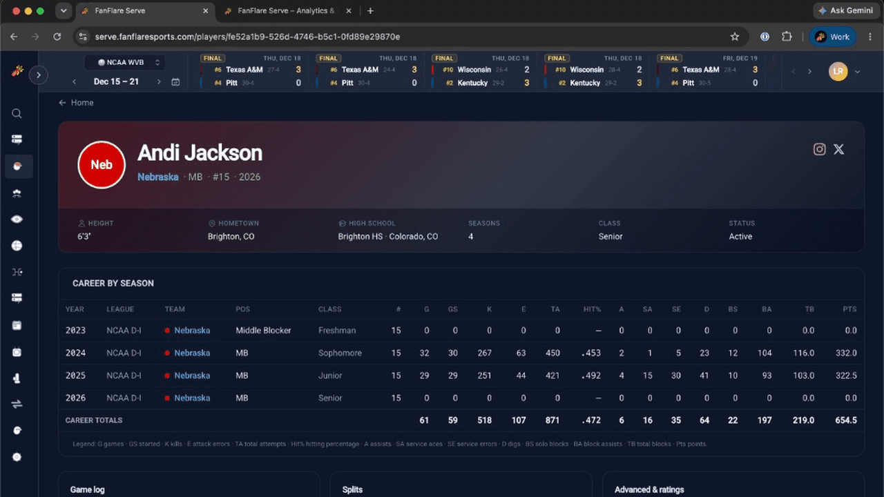Click the eye icon in the sidebar
This screenshot has height=497, width=884.
click(x=17, y=220)
